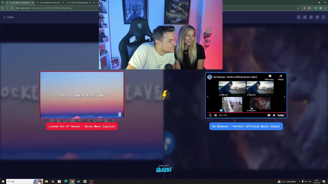Click Daha sonra (watch later) clock icon
This screenshot has height=184, width=328.
pos(270,76)
